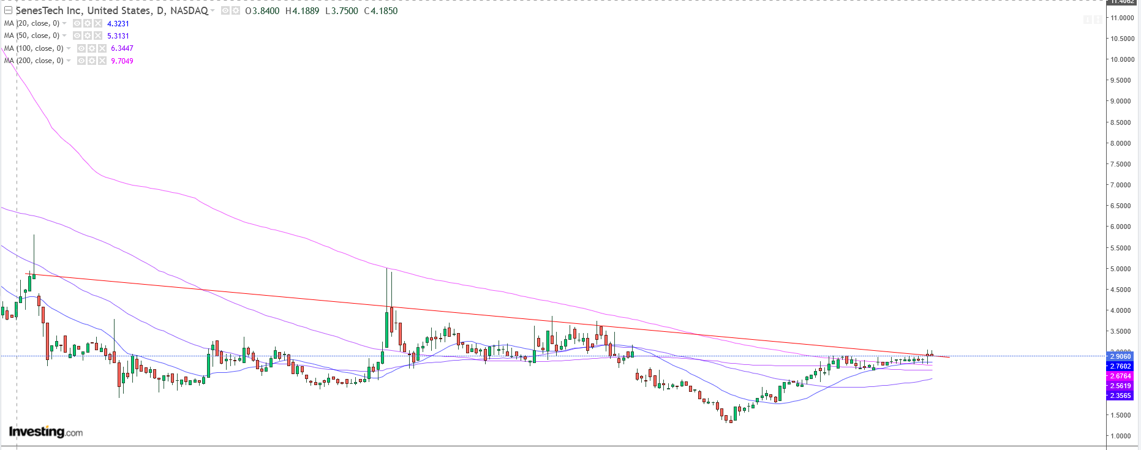Image resolution: width=1141 pixels, height=450 pixels.
Task: Click the 2.6764 magenta price axis tag
Action: [1120, 376]
